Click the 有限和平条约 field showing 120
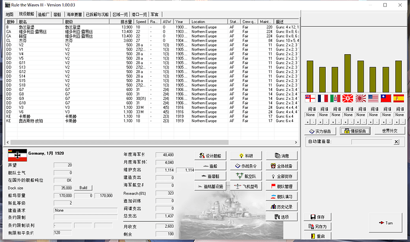This screenshot has height=242, width=410. [x=63, y=232]
